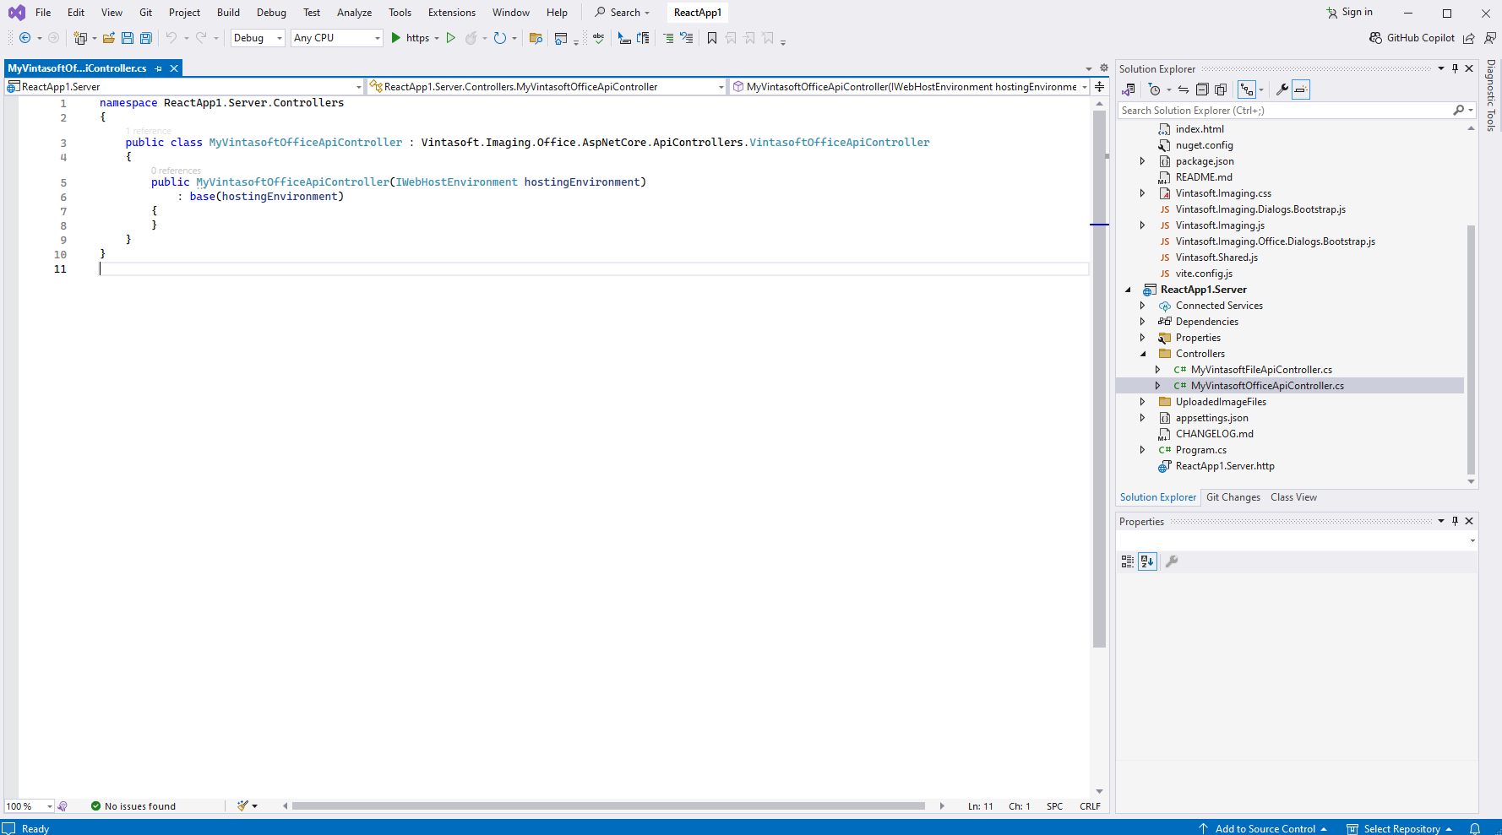The image size is (1502, 835).
Task: Toggle Alphabetical sort in Properties panel
Action: 1147,561
